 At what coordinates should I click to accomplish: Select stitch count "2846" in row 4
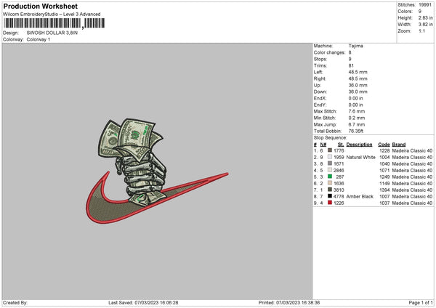coord(339,171)
